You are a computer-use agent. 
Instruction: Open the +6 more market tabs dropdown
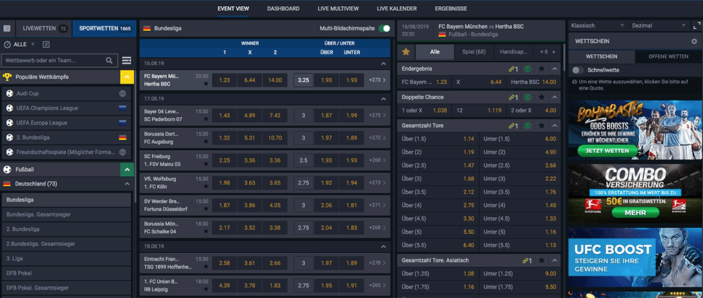(x=547, y=52)
